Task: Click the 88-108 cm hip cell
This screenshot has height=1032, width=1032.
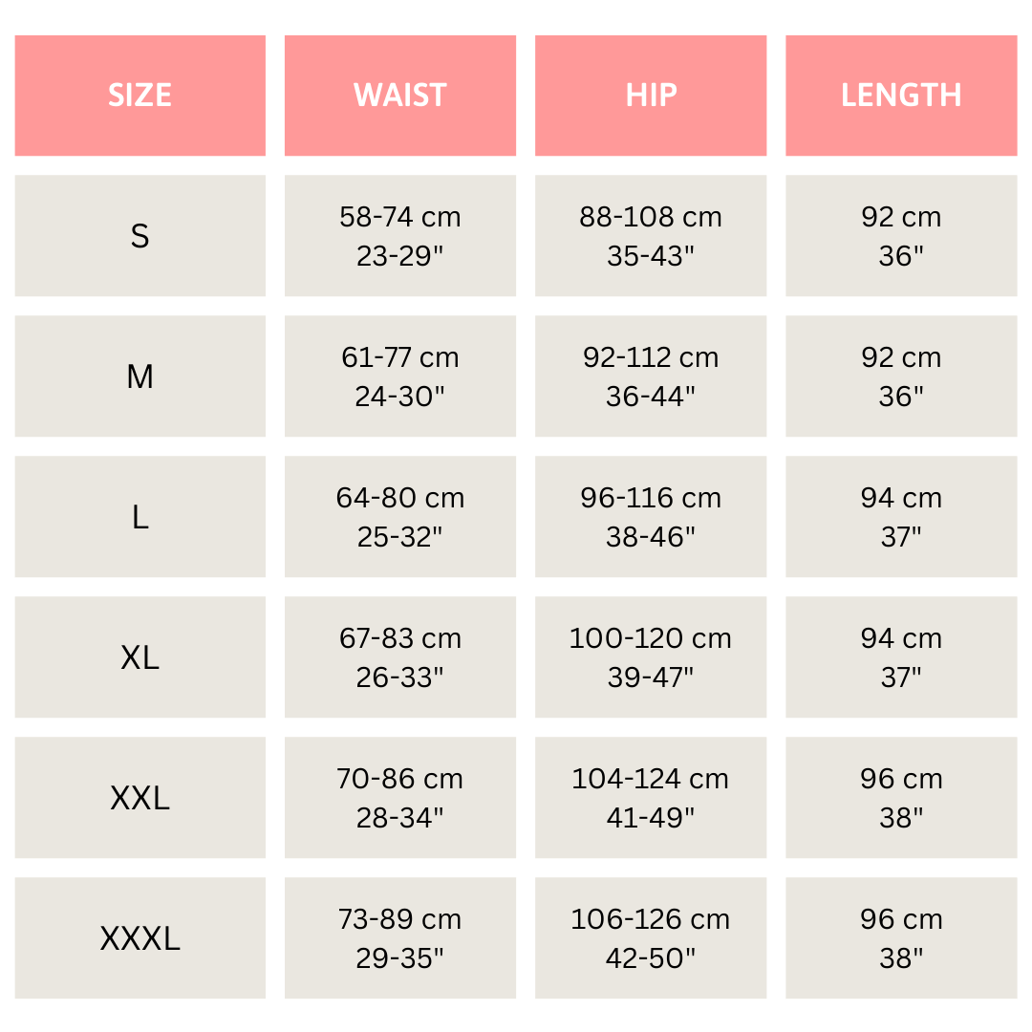Action: click(650, 236)
